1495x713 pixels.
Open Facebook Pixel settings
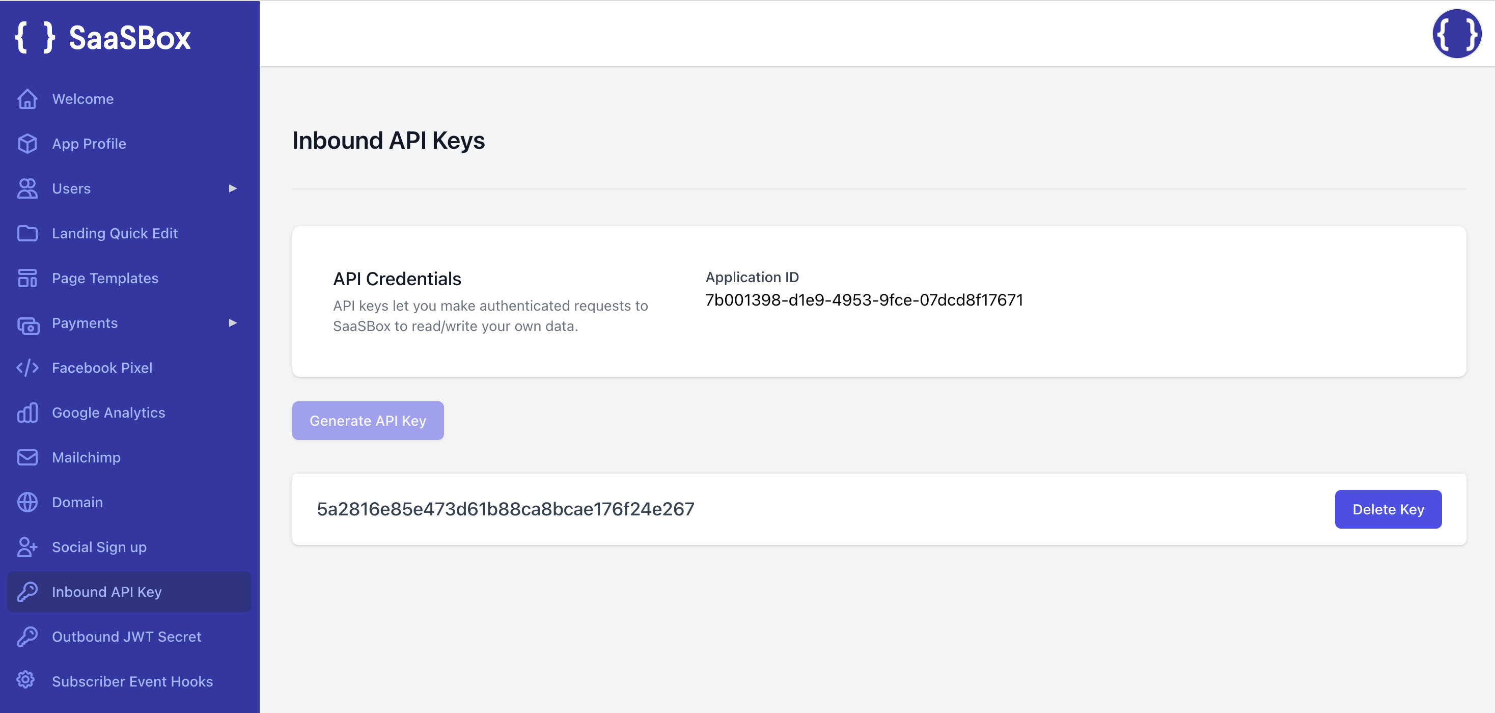(x=129, y=368)
